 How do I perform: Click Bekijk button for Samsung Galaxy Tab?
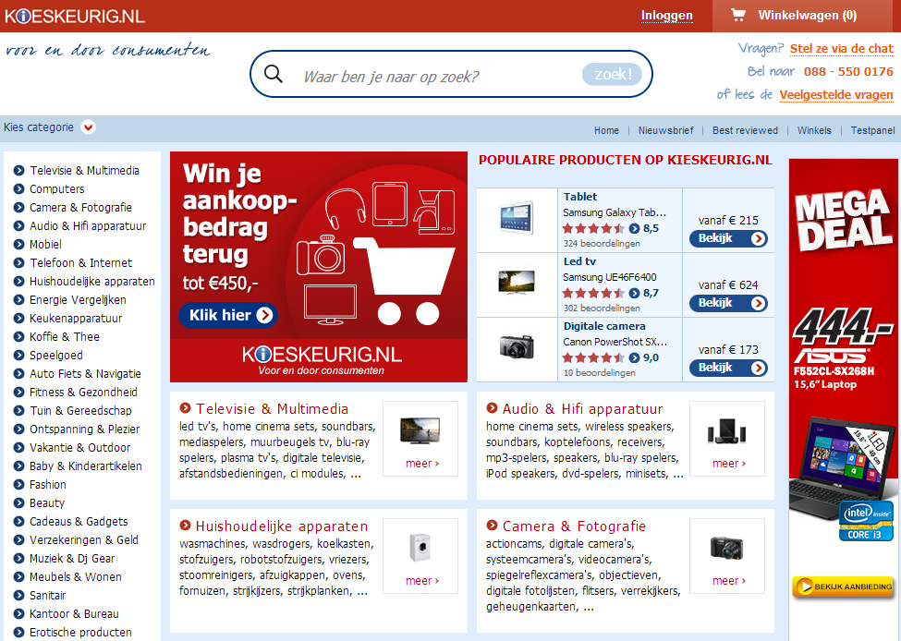pyautogui.click(x=728, y=238)
